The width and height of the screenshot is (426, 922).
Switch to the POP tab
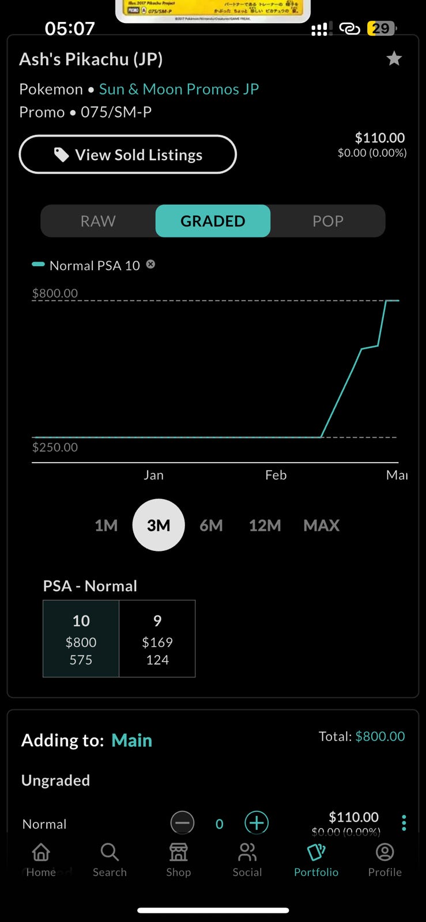[x=327, y=221]
